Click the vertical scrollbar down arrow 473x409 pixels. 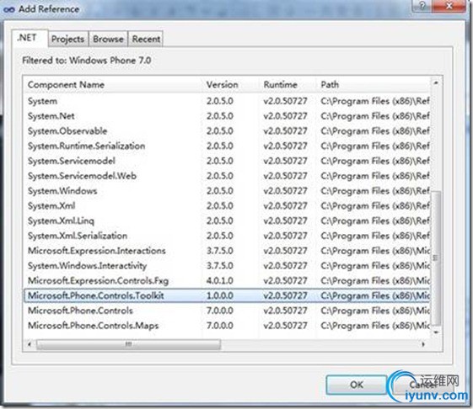436,332
